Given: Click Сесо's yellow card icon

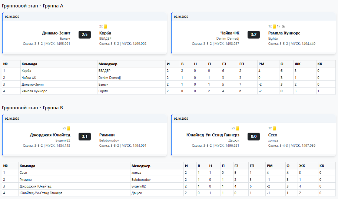Looking at the screenshot, I should [274, 129].
